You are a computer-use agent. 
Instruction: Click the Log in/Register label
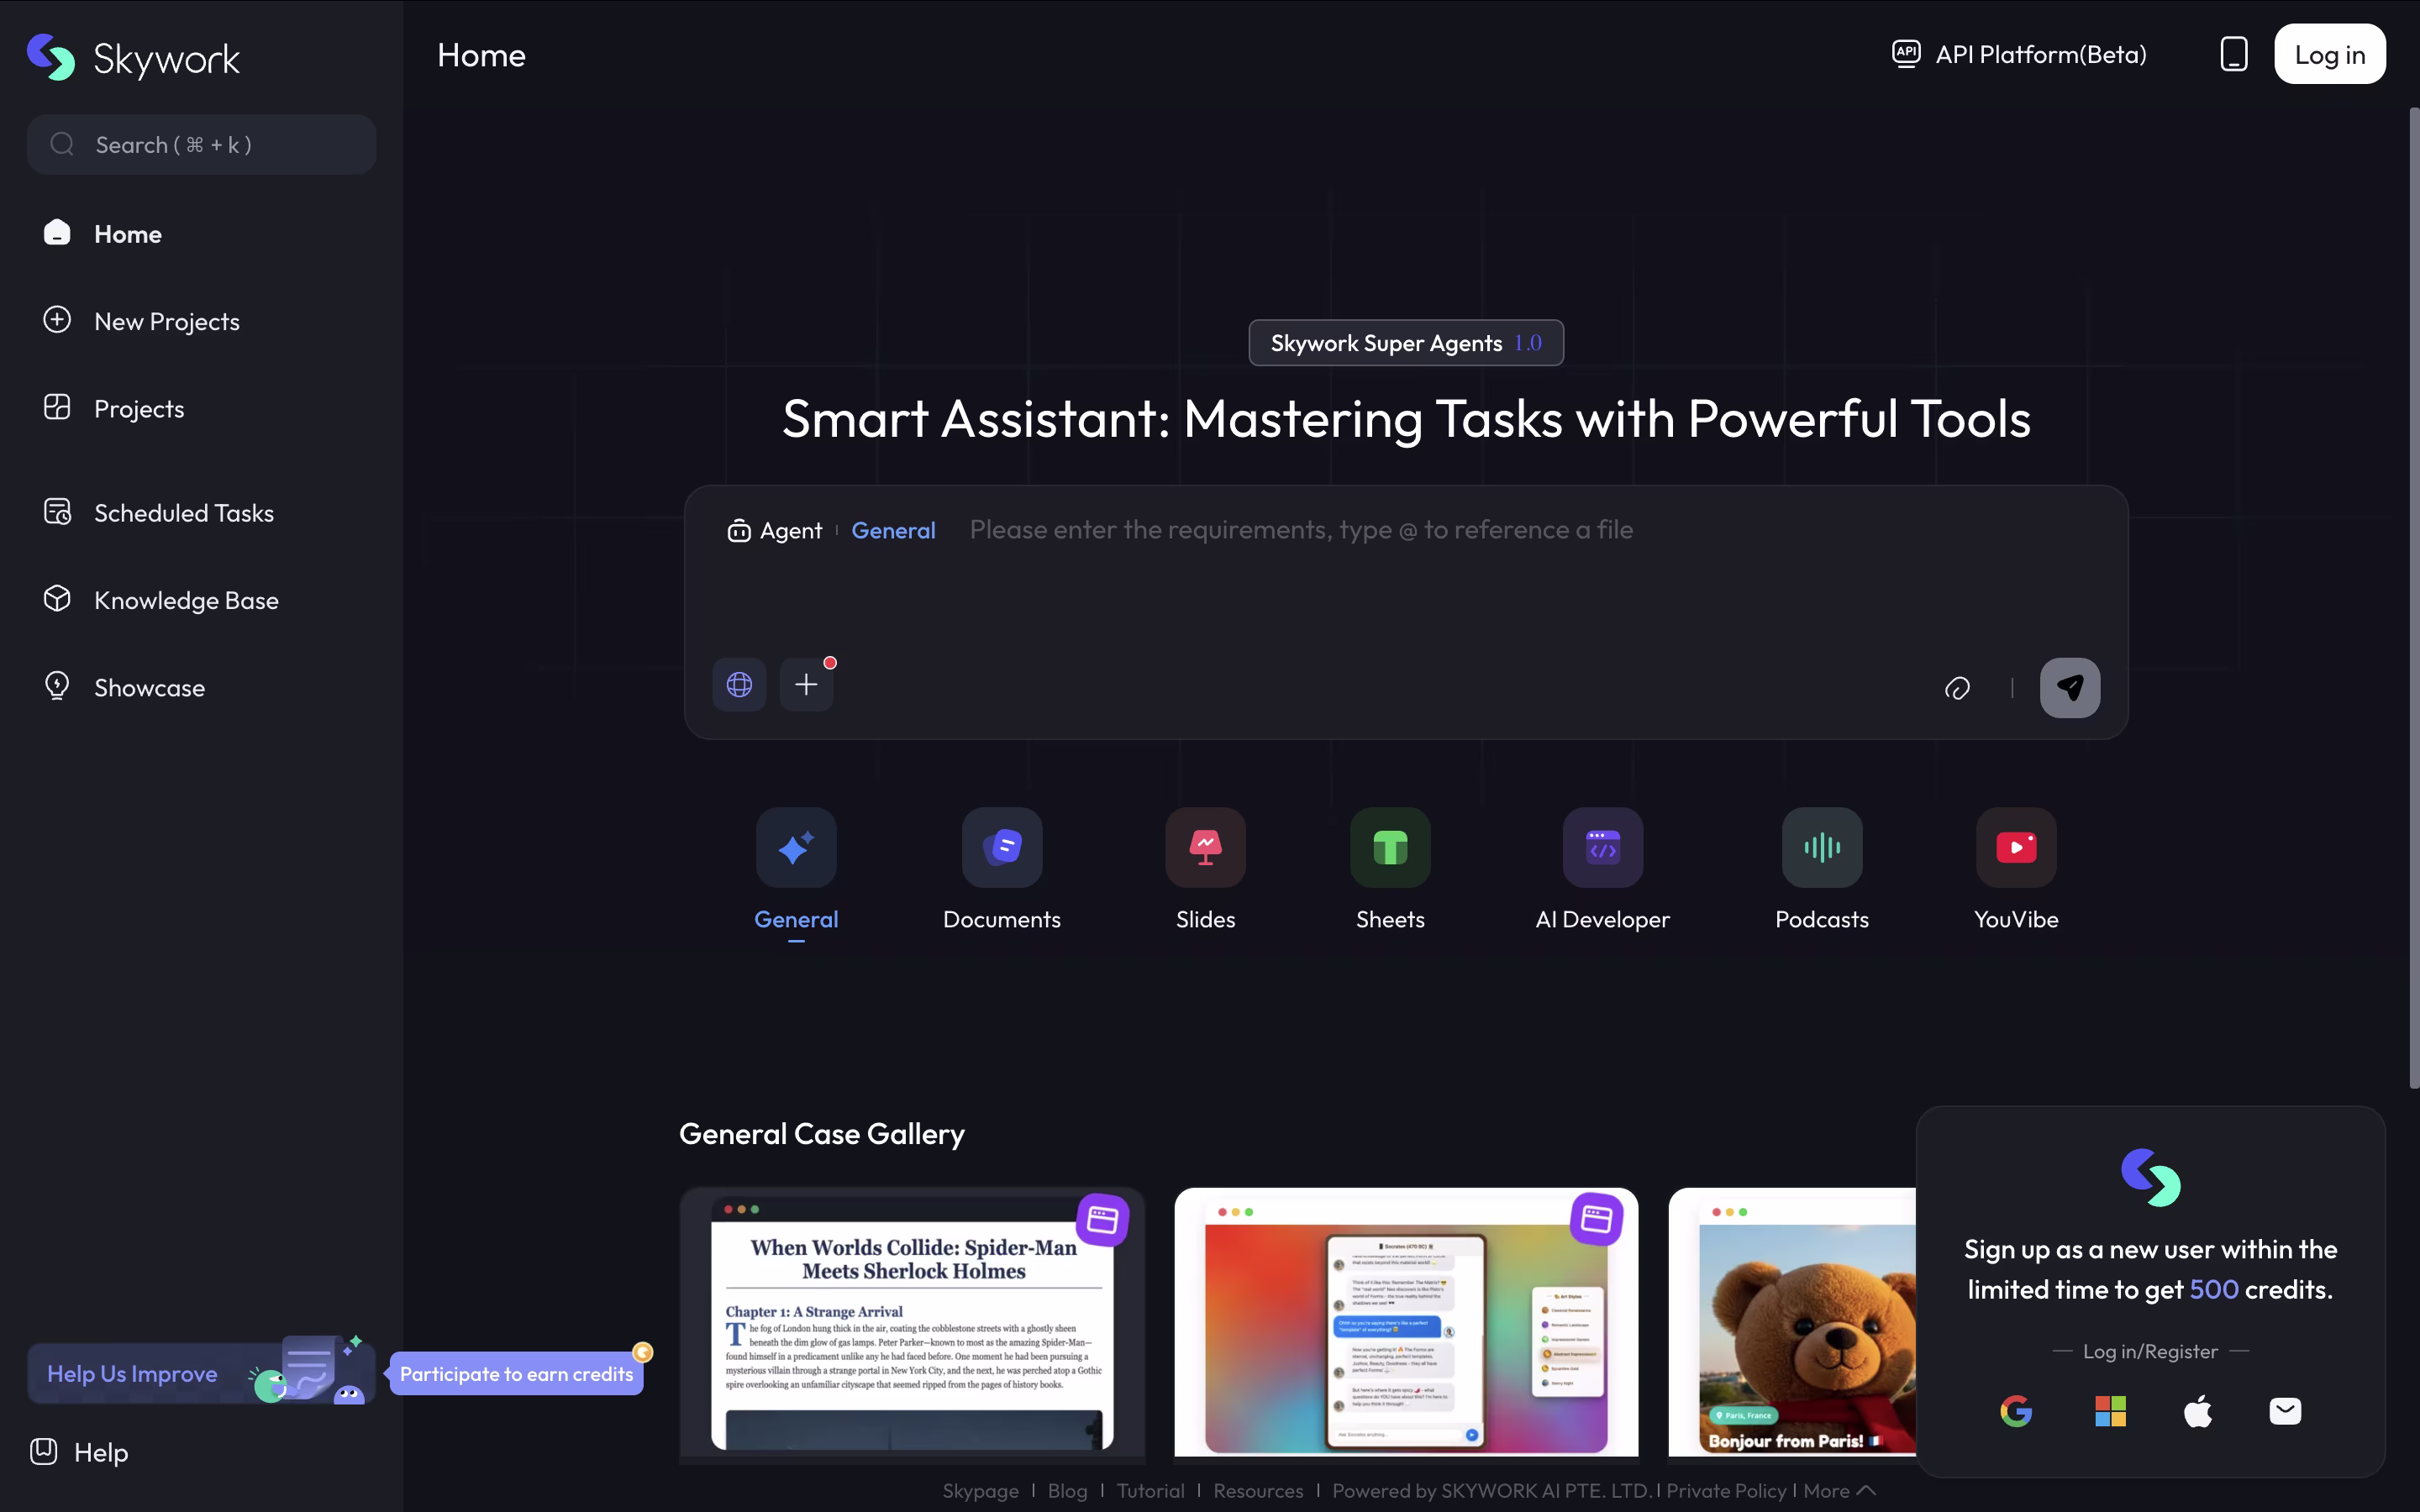(2150, 1351)
